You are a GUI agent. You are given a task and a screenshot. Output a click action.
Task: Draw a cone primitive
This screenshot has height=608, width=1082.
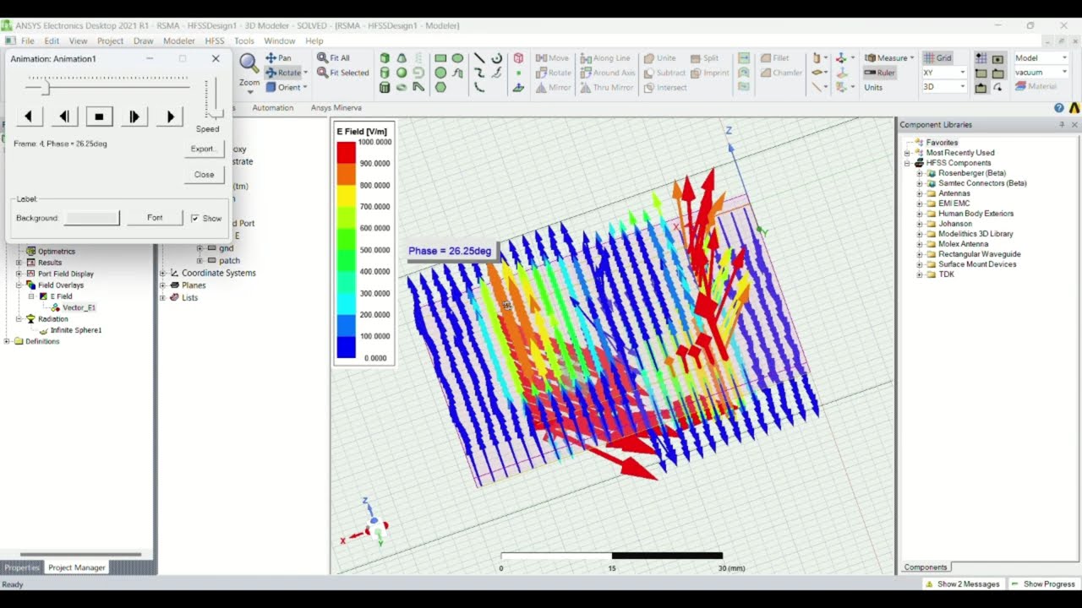(402, 58)
